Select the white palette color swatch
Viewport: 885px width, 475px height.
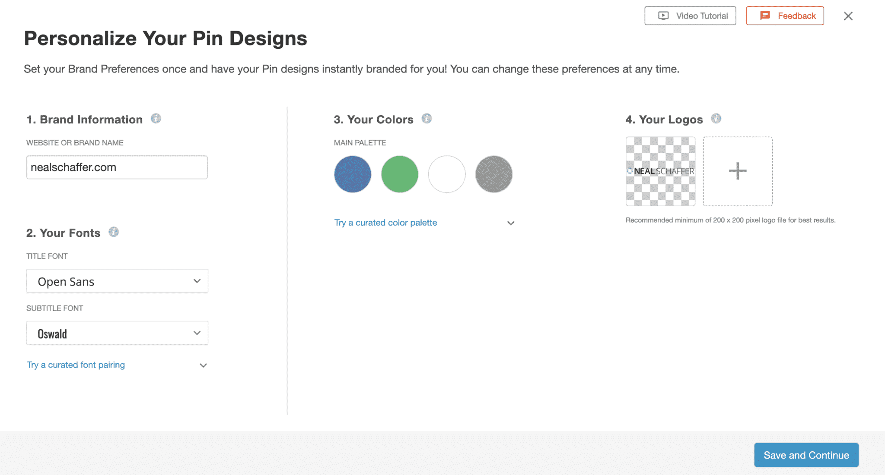[x=447, y=174]
